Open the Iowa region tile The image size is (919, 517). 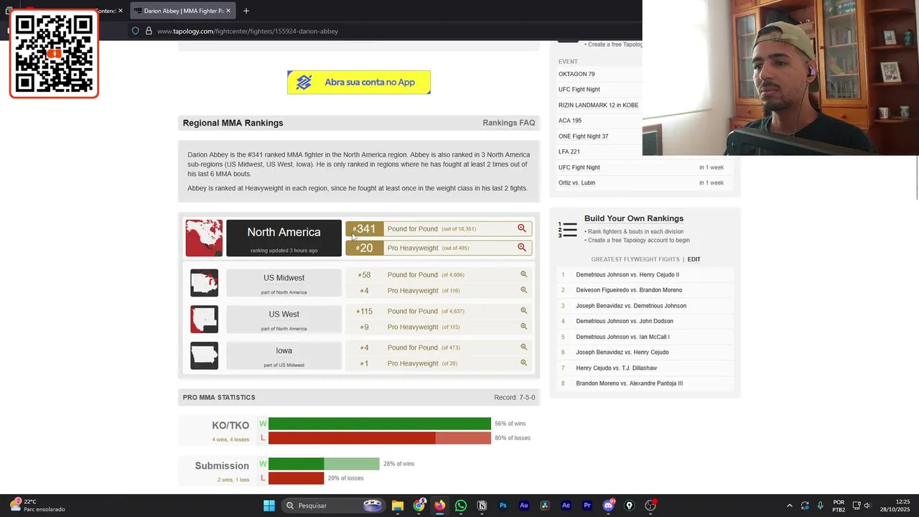pos(284,355)
